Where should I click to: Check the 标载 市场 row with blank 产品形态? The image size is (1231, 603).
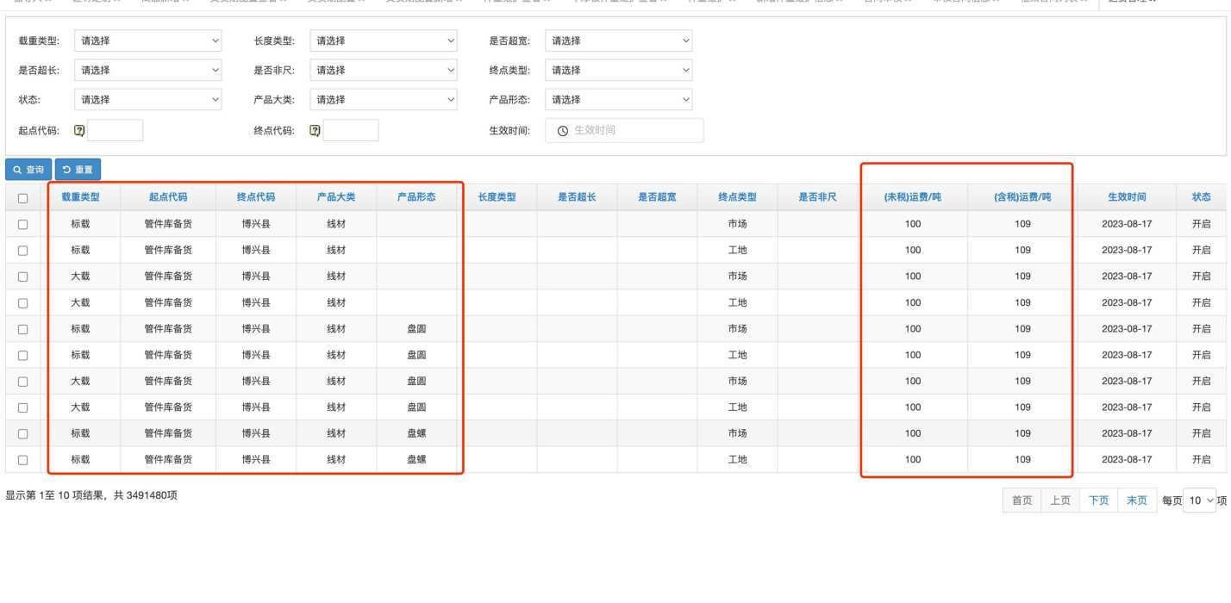(22, 224)
